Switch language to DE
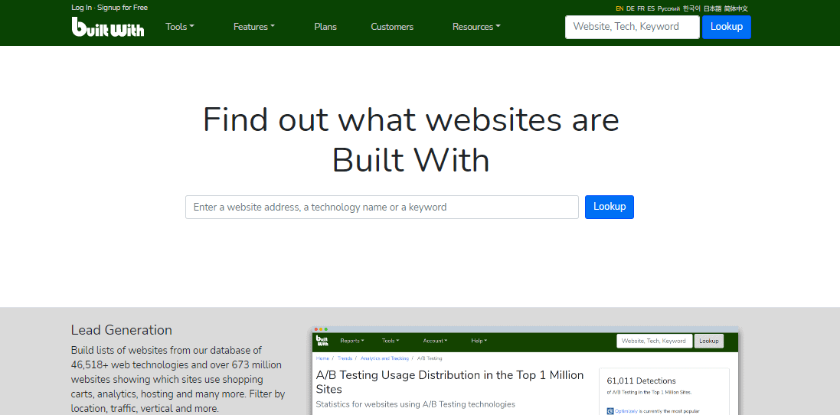The height and width of the screenshot is (415, 840). 630,8
